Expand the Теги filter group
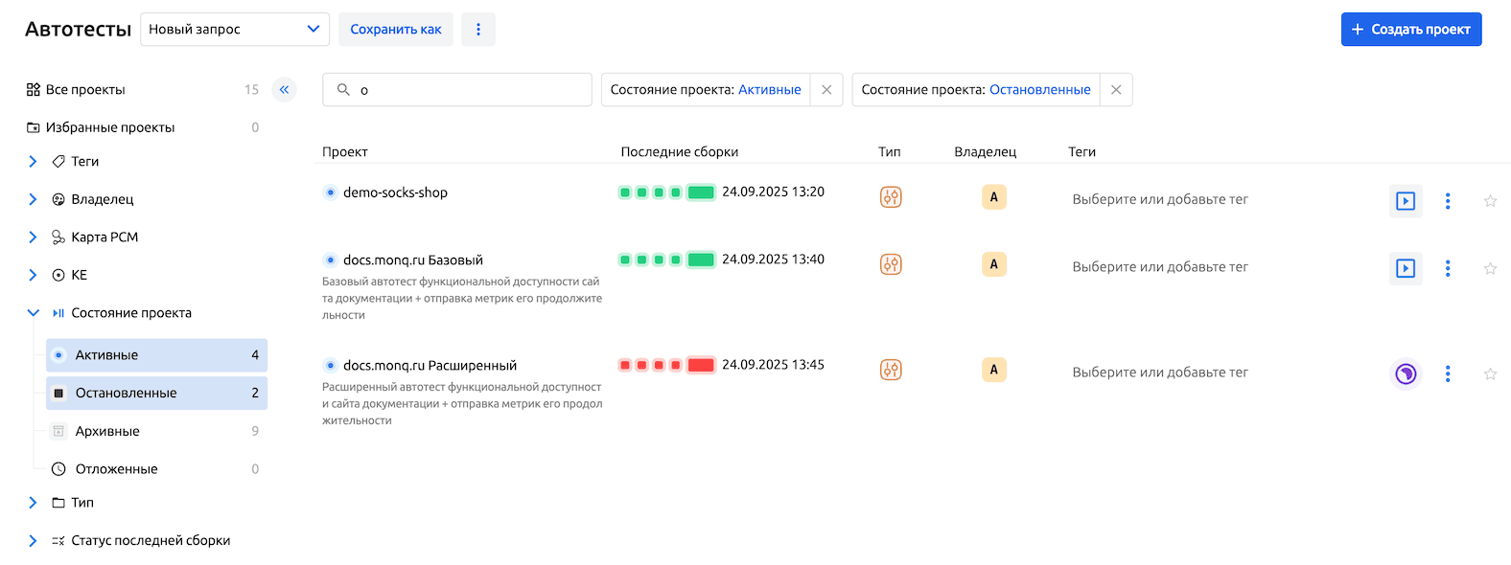Screen dimensions: 1511x565 click(x=33, y=162)
